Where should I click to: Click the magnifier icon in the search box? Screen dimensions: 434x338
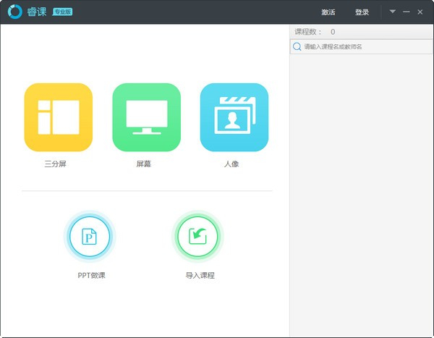pyautogui.click(x=297, y=46)
